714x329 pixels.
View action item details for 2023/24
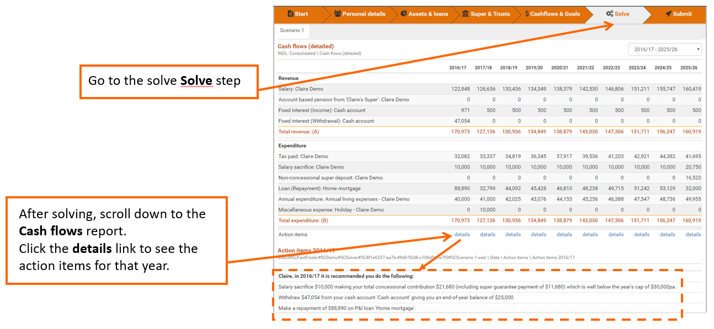tap(642, 235)
